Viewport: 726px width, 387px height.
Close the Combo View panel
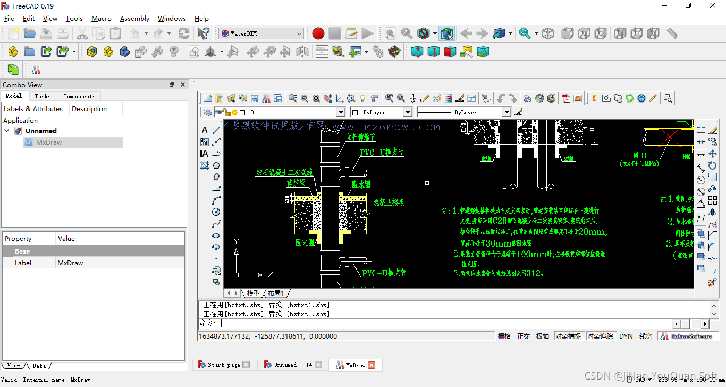[183, 85]
